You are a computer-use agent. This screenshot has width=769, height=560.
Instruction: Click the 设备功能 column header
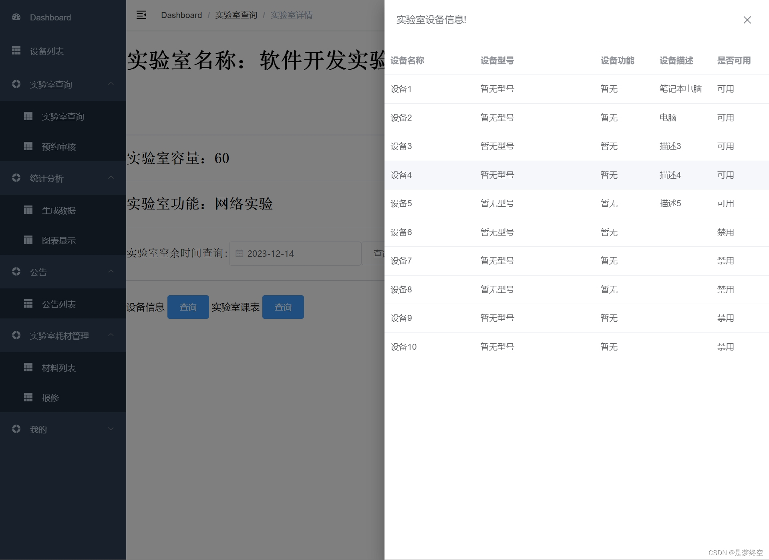(x=618, y=60)
